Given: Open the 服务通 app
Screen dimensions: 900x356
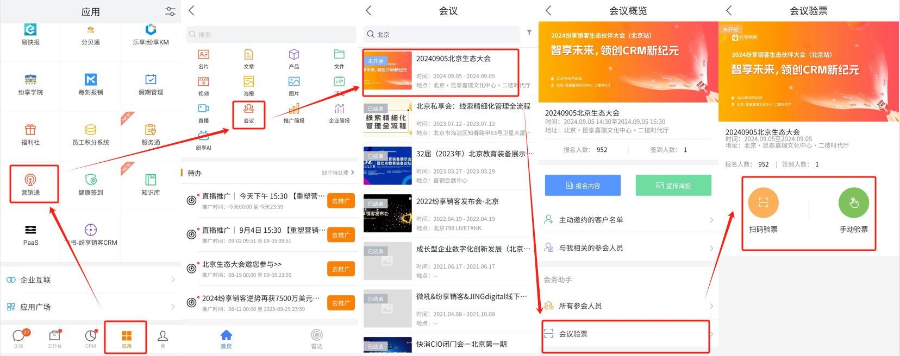Looking at the screenshot, I should pyautogui.click(x=151, y=135).
